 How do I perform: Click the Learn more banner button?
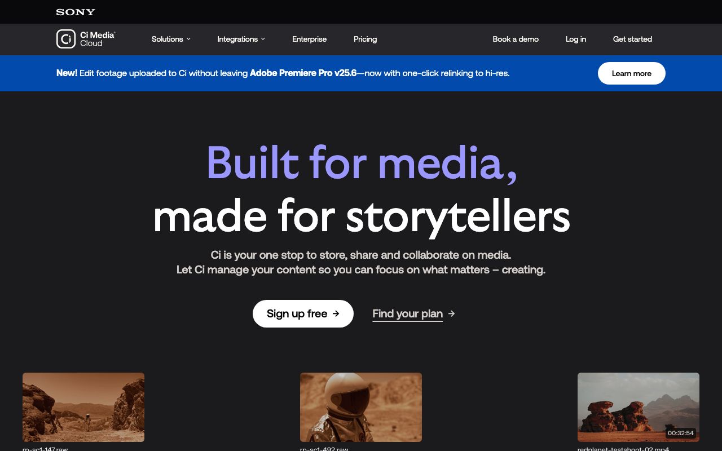pyautogui.click(x=632, y=73)
